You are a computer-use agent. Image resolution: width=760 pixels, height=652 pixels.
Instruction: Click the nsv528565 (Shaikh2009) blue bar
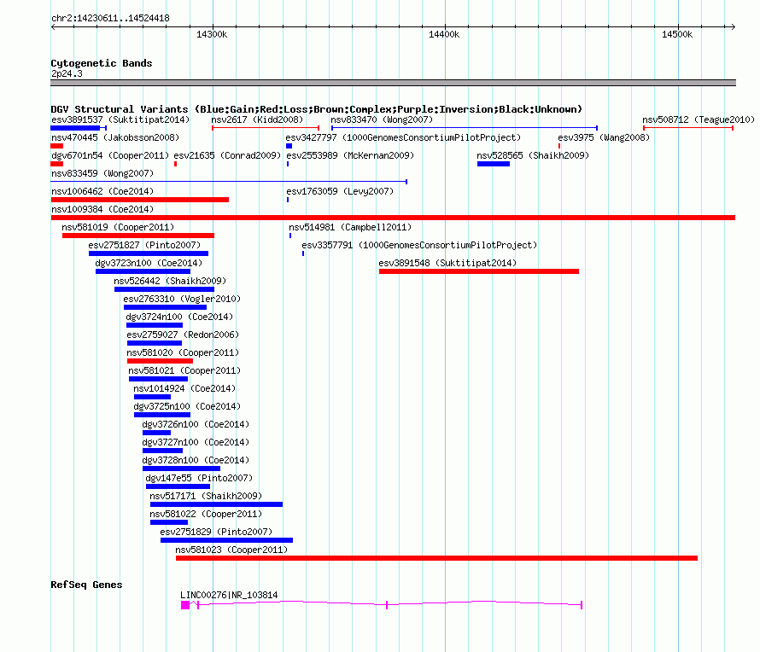pyautogui.click(x=494, y=164)
